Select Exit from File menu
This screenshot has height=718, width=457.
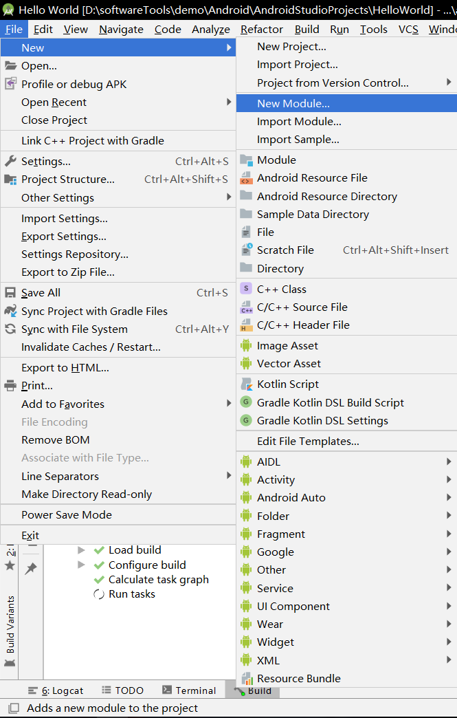118,535
